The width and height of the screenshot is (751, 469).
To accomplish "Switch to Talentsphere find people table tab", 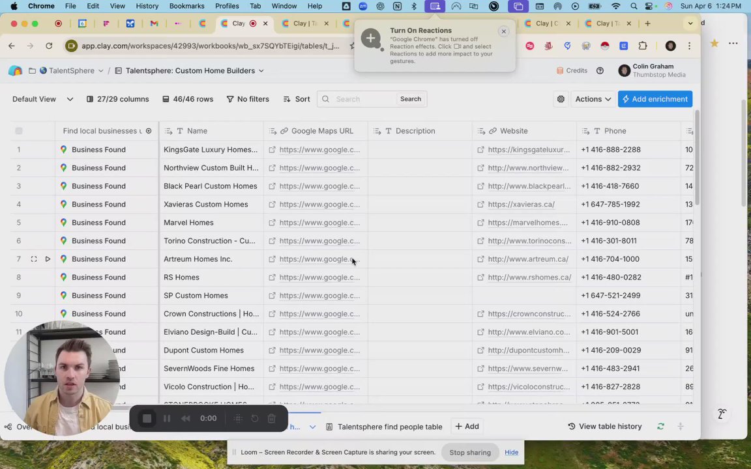I will (x=384, y=427).
